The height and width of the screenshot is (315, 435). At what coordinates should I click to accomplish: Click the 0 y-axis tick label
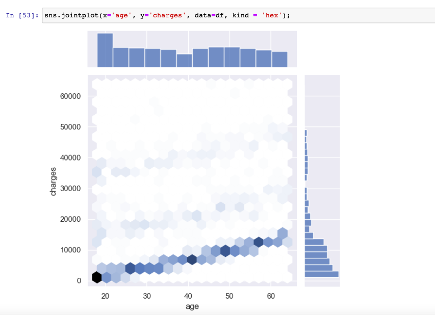pos(79,281)
